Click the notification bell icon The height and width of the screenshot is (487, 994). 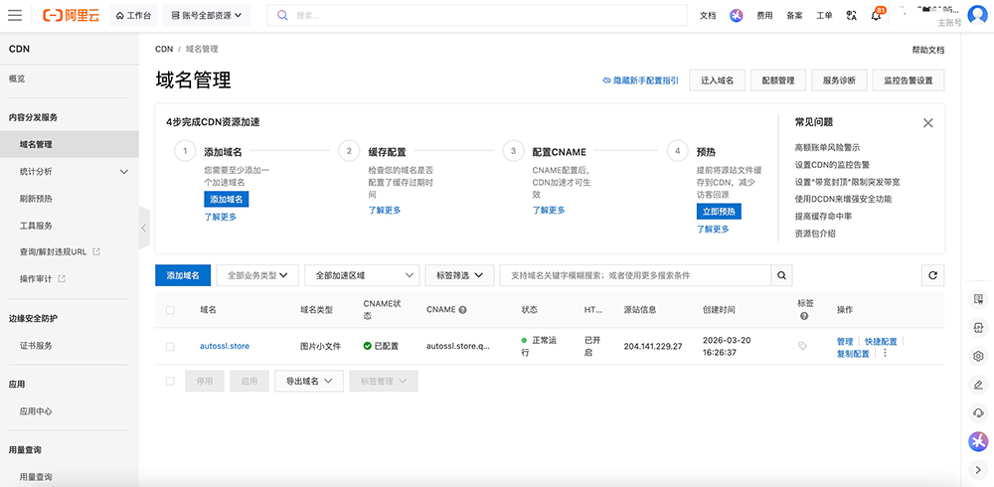(x=877, y=16)
